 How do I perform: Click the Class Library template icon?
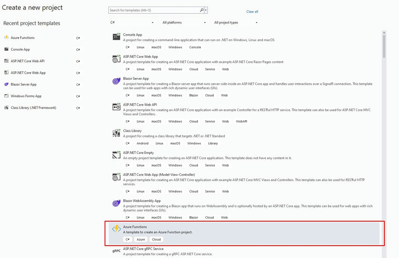[x=116, y=133]
